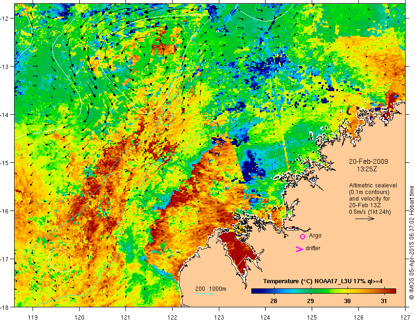Click the latitude -15 axis label

coord(5,163)
